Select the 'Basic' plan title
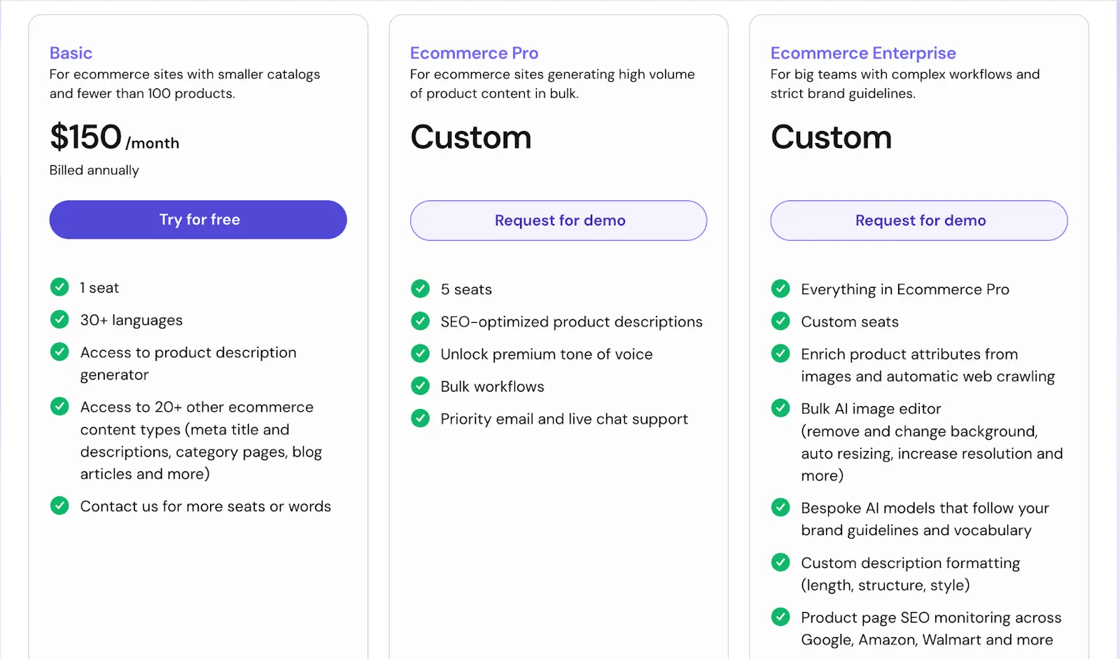Image resolution: width=1120 pixels, height=659 pixels. point(71,53)
